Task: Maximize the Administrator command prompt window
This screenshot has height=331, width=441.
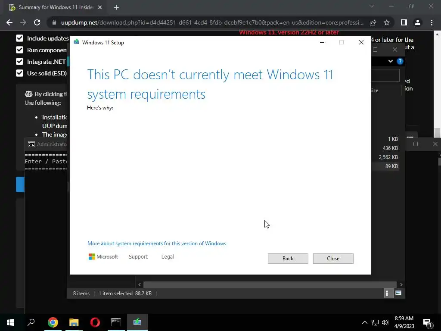Action: tap(416, 144)
